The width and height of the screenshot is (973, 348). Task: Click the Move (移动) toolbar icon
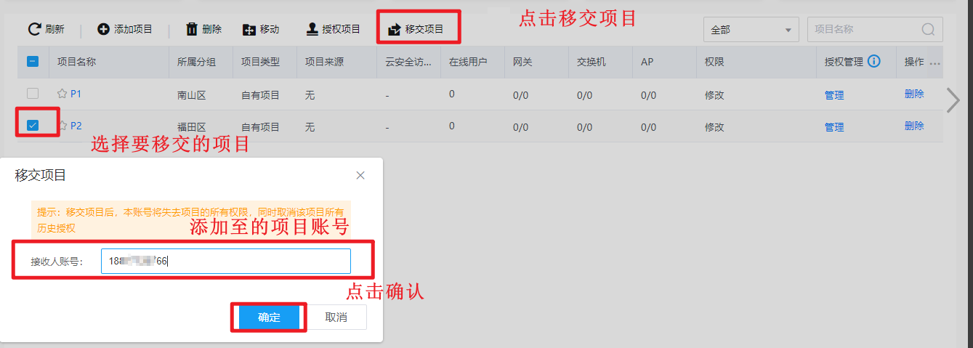[x=249, y=30]
